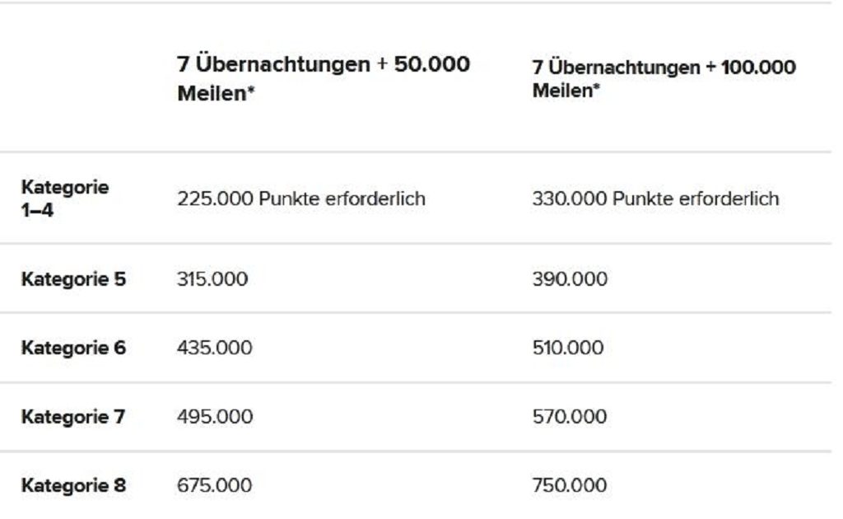The width and height of the screenshot is (843, 519).
Task: Select the Kategorie 5 row label
Action: (x=73, y=279)
